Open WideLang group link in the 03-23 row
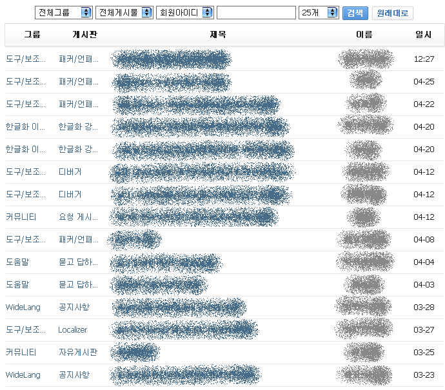 point(23,375)
